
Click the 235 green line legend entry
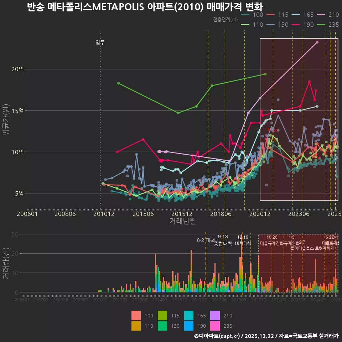[328, 25]
